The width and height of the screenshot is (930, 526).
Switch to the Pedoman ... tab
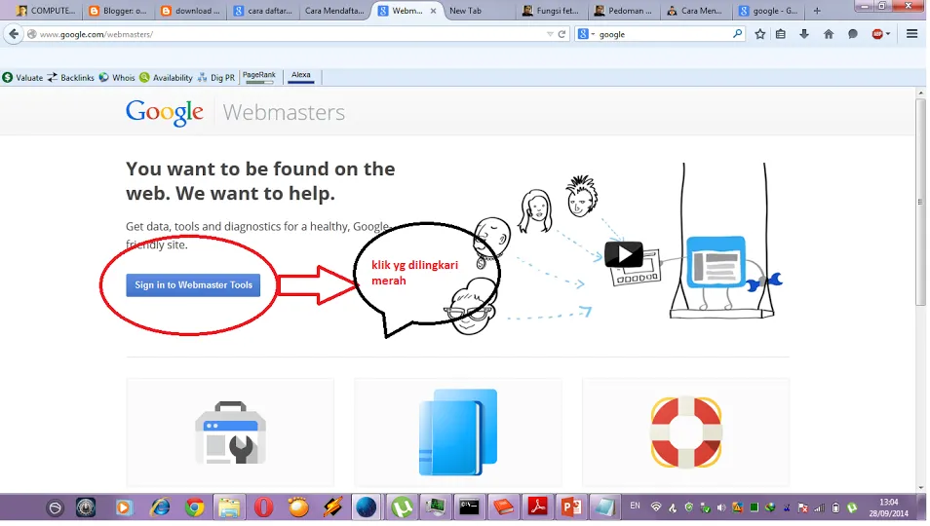(624, 11)
